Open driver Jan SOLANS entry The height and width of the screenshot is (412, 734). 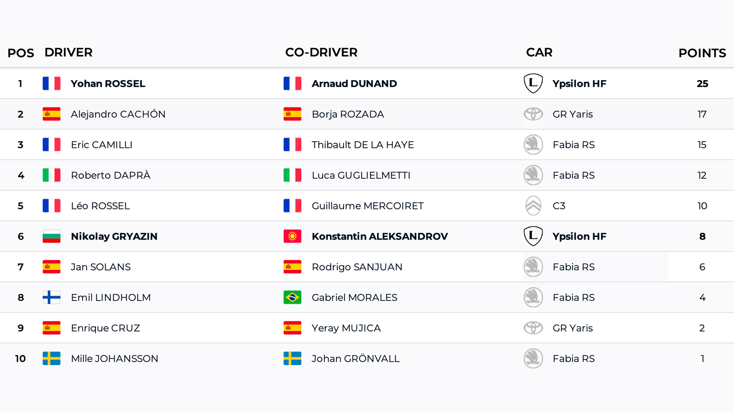pyautogui.click(x=101, y=267)
